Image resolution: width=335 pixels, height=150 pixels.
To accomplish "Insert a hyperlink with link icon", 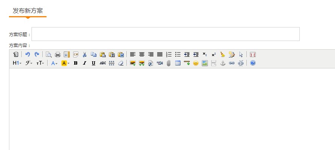I will pyautogui.click(x=231, y=63).
